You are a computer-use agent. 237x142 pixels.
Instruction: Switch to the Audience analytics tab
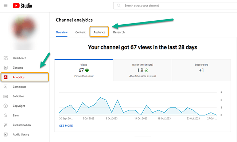tap(99, 32)
